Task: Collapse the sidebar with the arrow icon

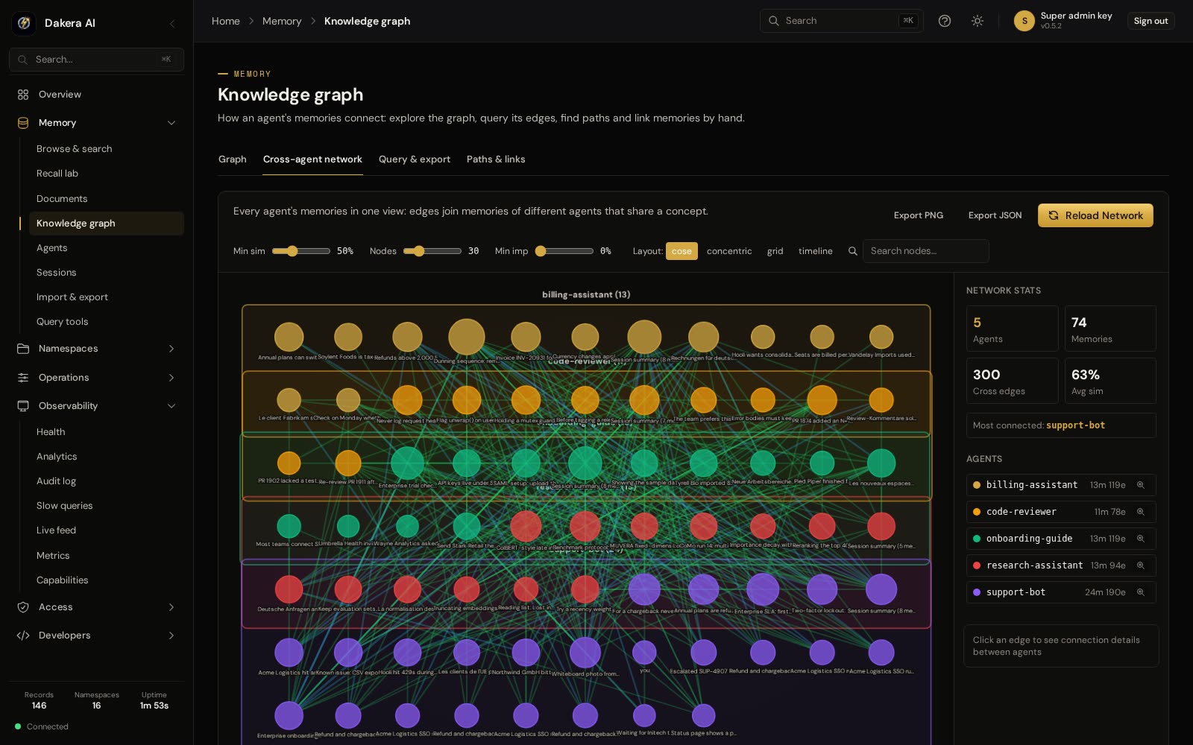Action: [x=172, y=23]
